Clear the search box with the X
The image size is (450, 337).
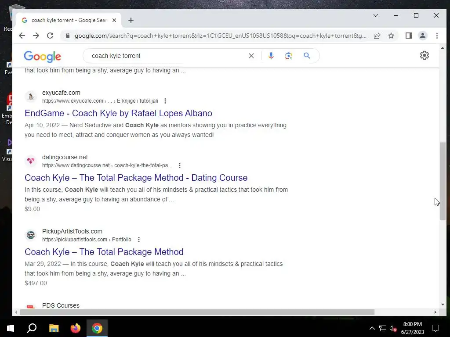pyautogui.click(x=251, y=56)
